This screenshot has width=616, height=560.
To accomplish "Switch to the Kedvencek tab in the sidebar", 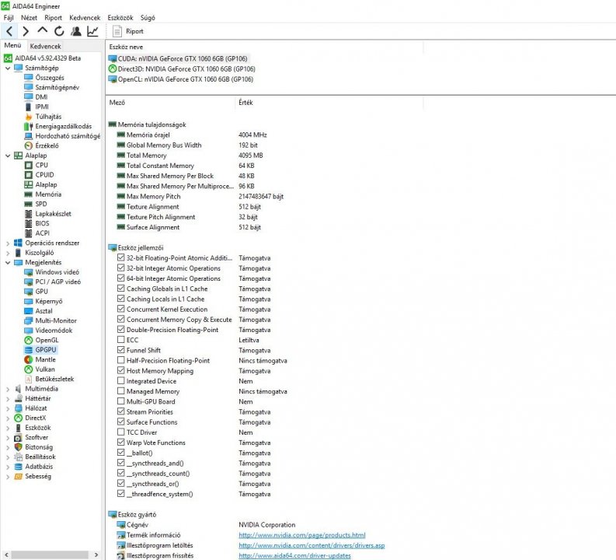I will [x=46, y=46].
